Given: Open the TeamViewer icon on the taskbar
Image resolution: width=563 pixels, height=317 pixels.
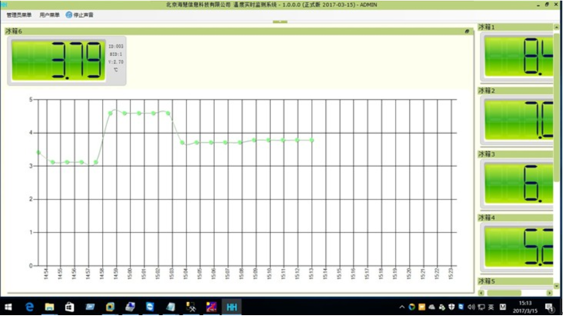Looking at the screenshot, I should pyautogui.click(x=150, y=307).
